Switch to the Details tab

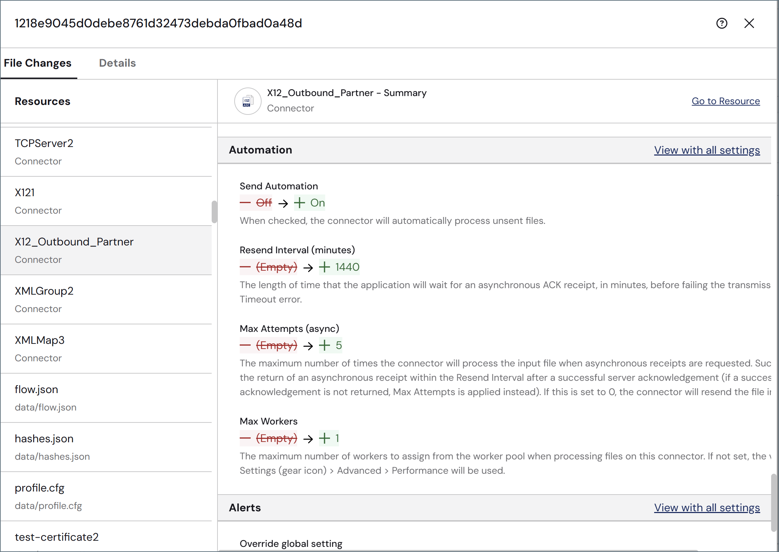click(x=117, y=63)
